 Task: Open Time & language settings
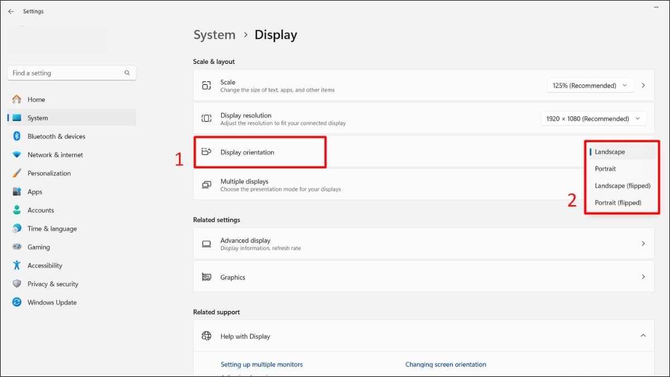pyautogui.click(x=72, y=228)
